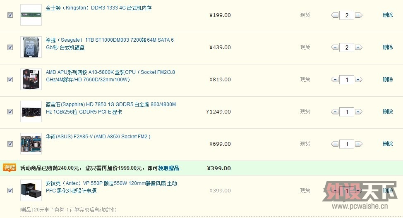Edit quantity field for AMD A10-5800K CPU
The height and width of the screenshot is (218, 403).
click(x=347, y=80)
